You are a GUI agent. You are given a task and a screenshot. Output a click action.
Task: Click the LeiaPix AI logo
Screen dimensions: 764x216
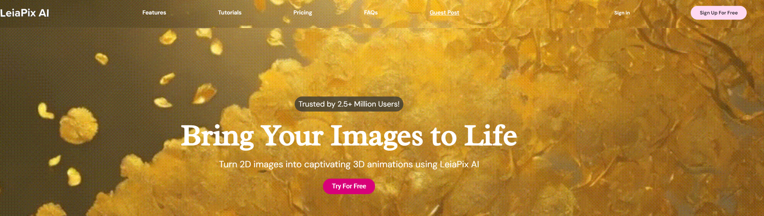pyautogui.click(x=24, y=13)
